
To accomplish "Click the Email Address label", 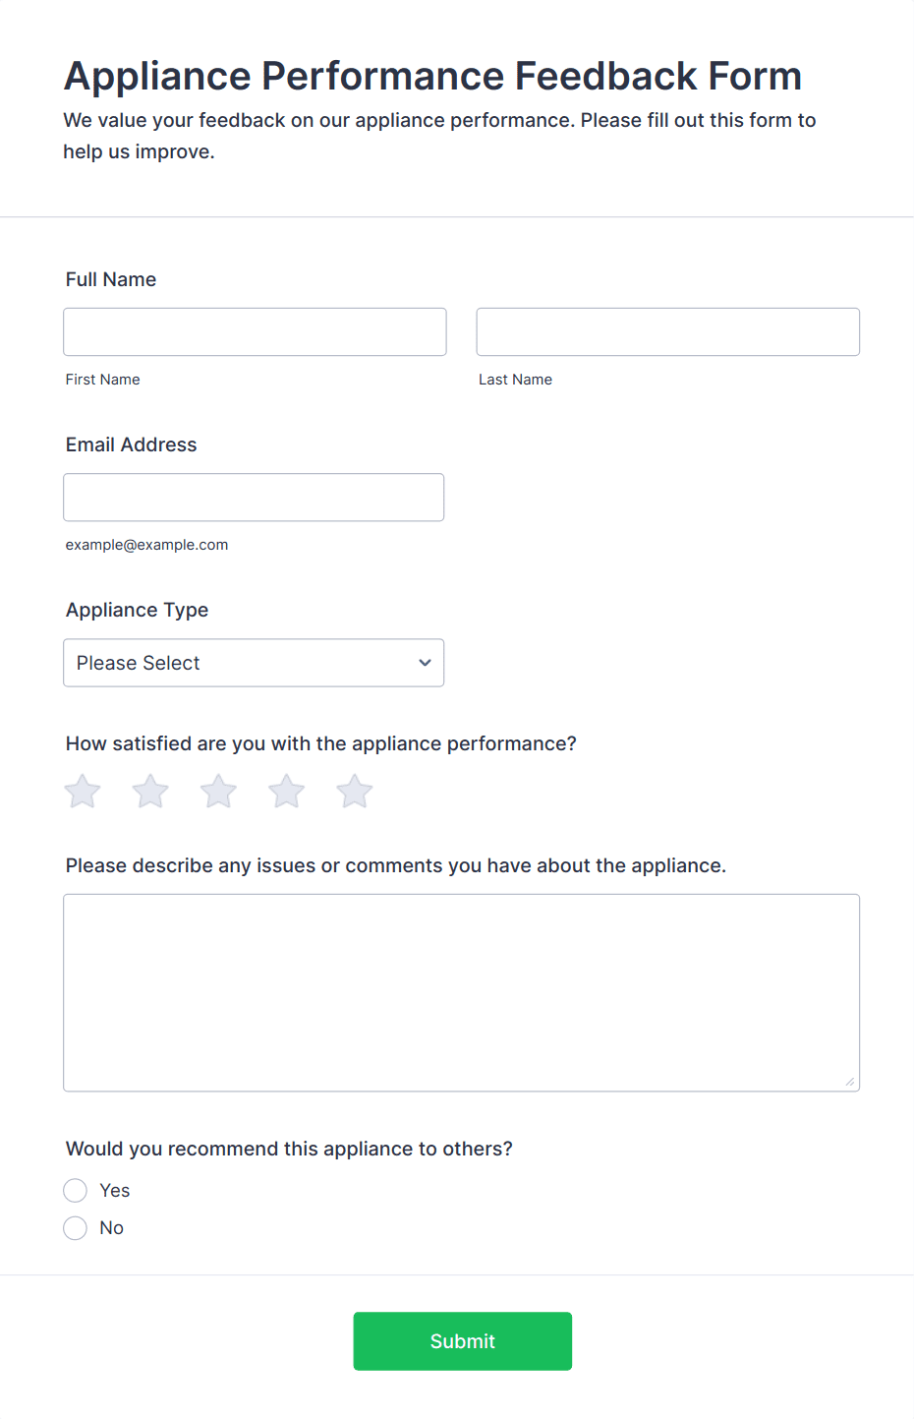I will pyautogui.click(x=132, y=444).
